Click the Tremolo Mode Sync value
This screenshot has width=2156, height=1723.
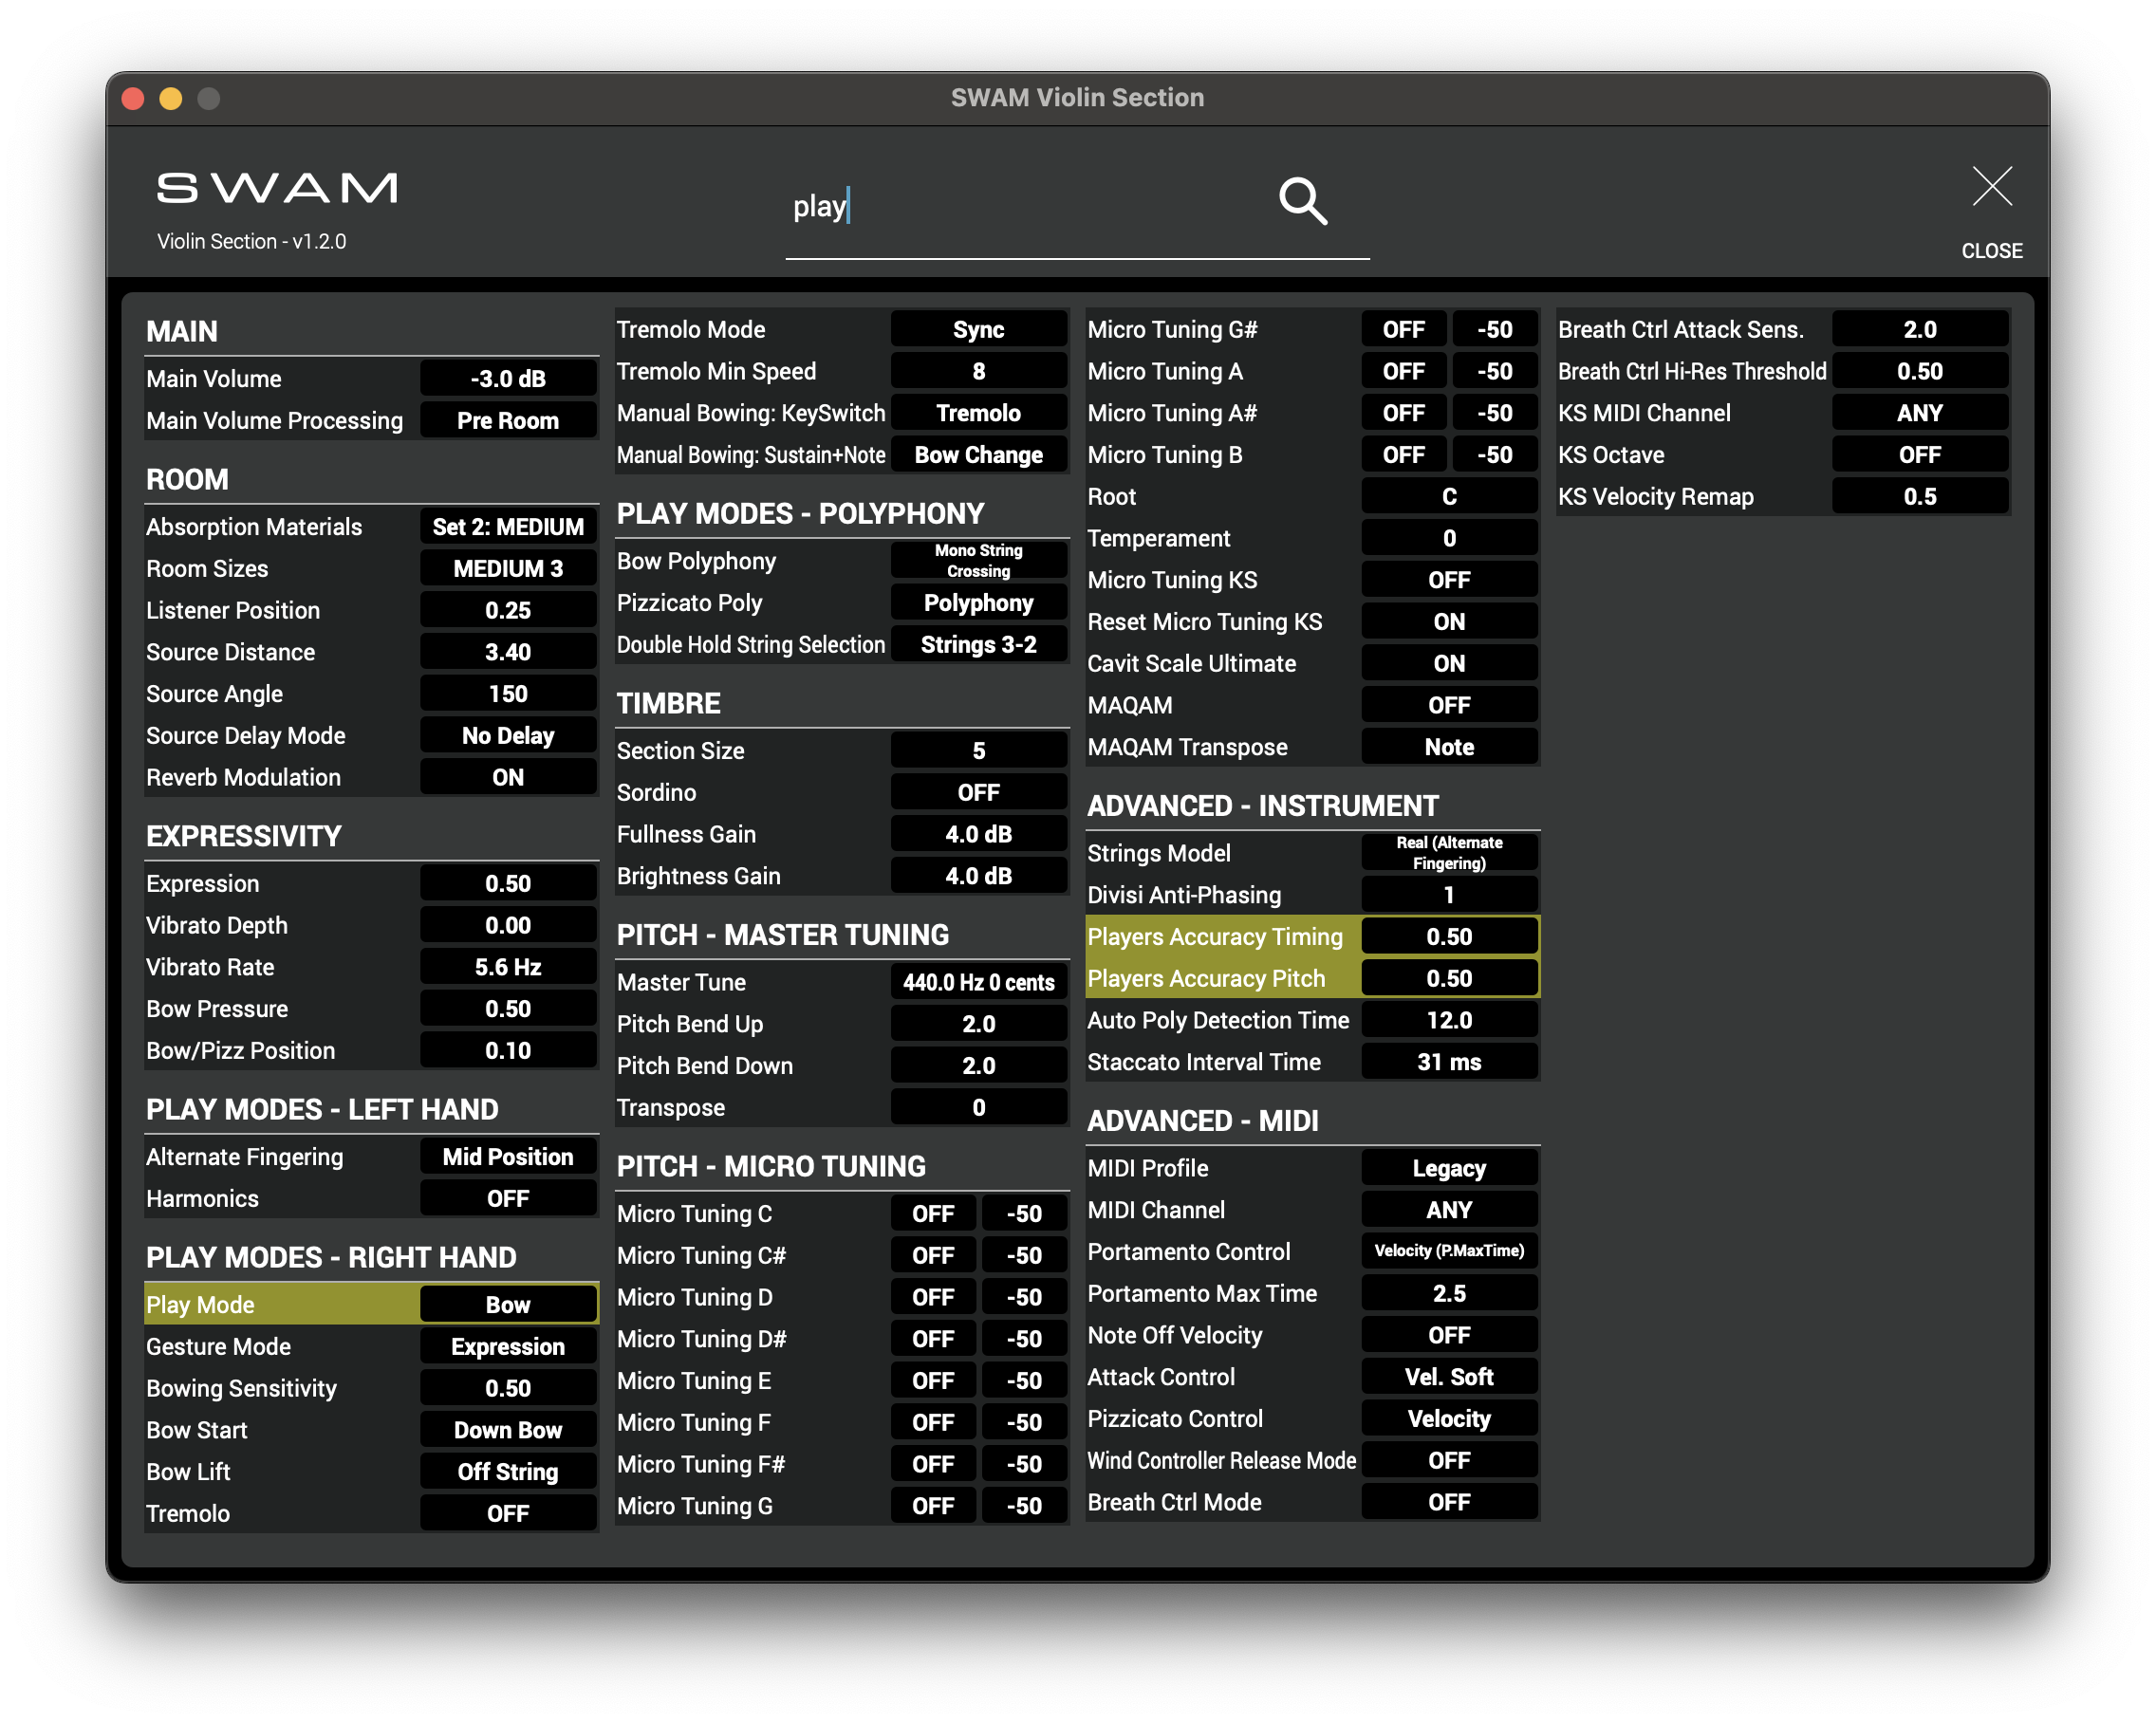click(977, 329)
